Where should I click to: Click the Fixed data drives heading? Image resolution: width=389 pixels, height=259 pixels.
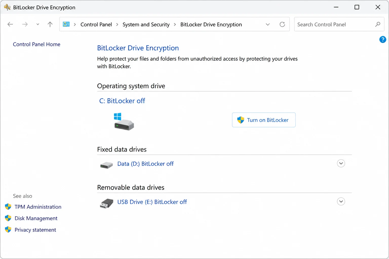122,149
